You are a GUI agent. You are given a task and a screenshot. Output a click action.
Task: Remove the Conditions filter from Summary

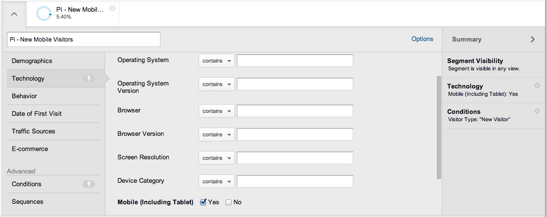coord(537,111)
